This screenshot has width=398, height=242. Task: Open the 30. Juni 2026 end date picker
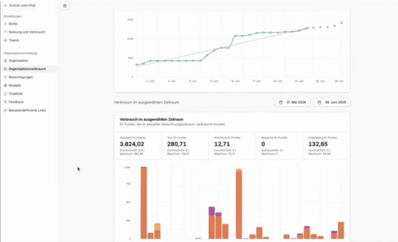coord(332,102)
